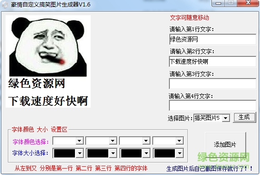This screenshot has width=260, height=175.
Task: Click the 字体颜色选择 label
Action: tap(31, 142)
